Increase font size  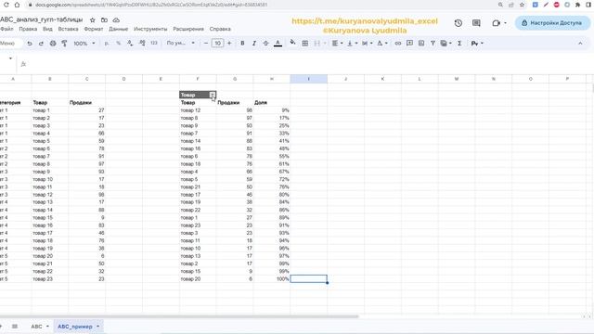[x=229, y=44]
